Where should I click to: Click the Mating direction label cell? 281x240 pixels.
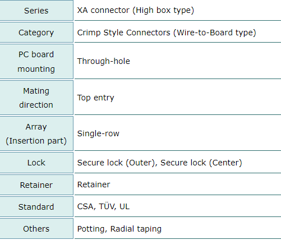click(x=36, y=98)
